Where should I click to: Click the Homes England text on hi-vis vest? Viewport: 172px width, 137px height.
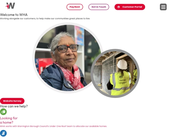(x=123, y=82)
